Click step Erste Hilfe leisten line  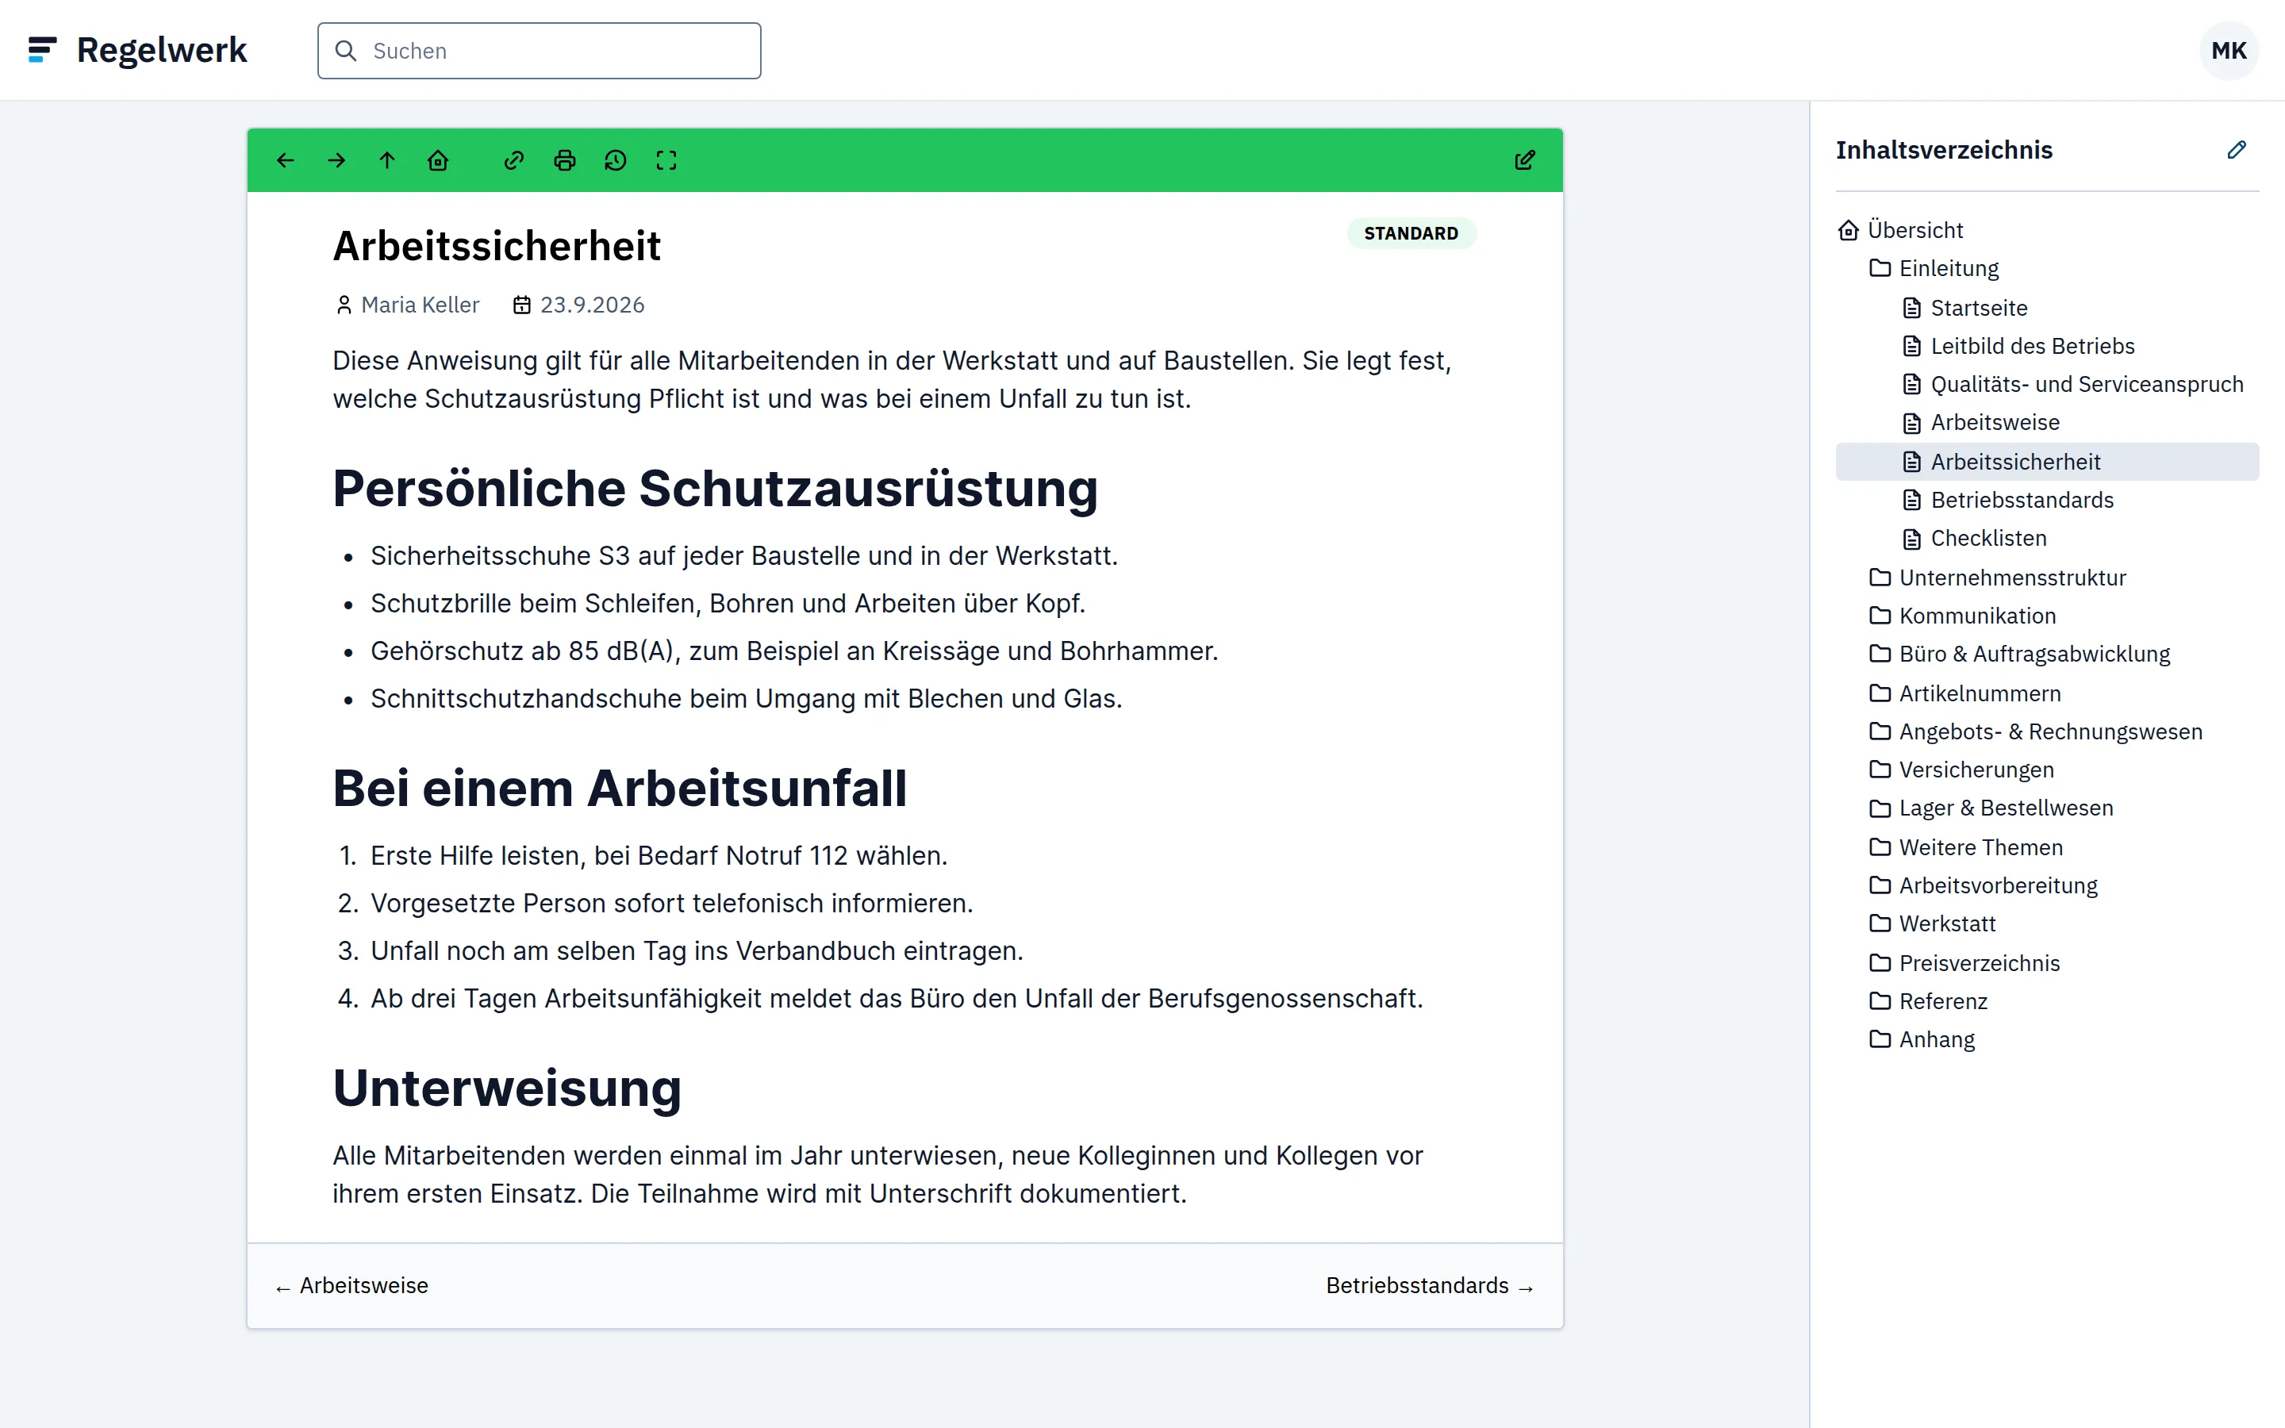659,856
